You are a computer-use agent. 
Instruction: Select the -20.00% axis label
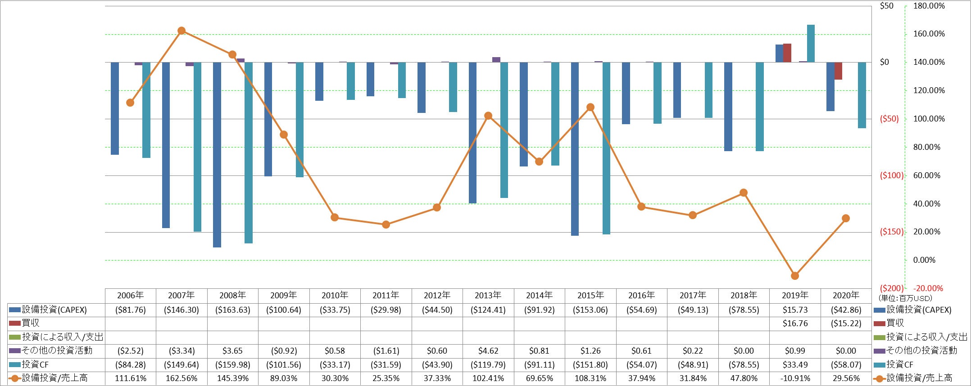[928, 288]
